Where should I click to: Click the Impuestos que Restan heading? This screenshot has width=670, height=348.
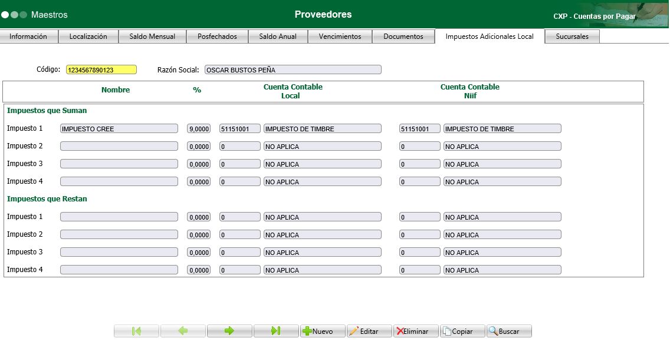click(47, 199)
